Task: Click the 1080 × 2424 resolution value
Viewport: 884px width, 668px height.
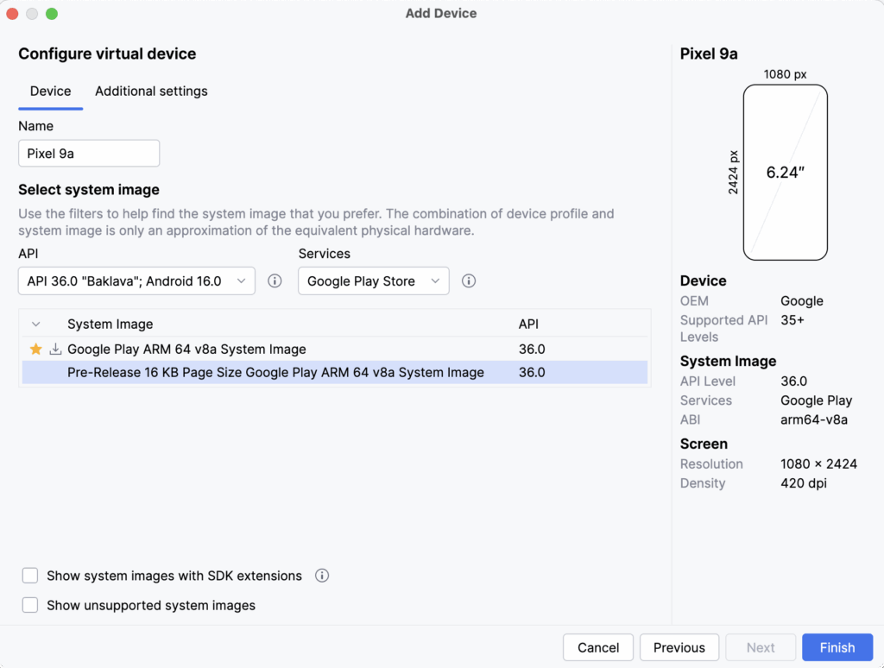Action: 818,464
